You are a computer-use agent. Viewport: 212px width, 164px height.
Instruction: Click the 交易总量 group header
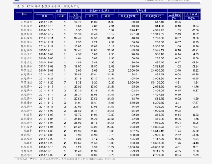tap(141, 11)
